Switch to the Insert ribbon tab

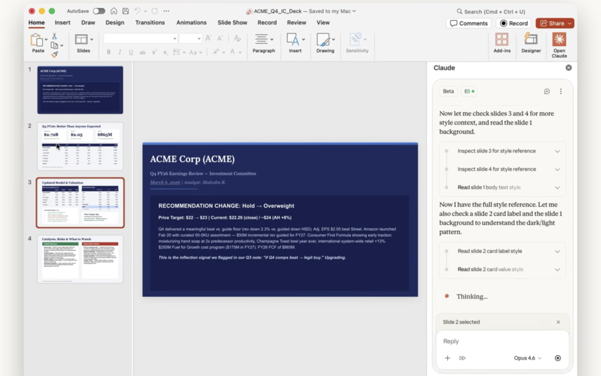[62, 23]
